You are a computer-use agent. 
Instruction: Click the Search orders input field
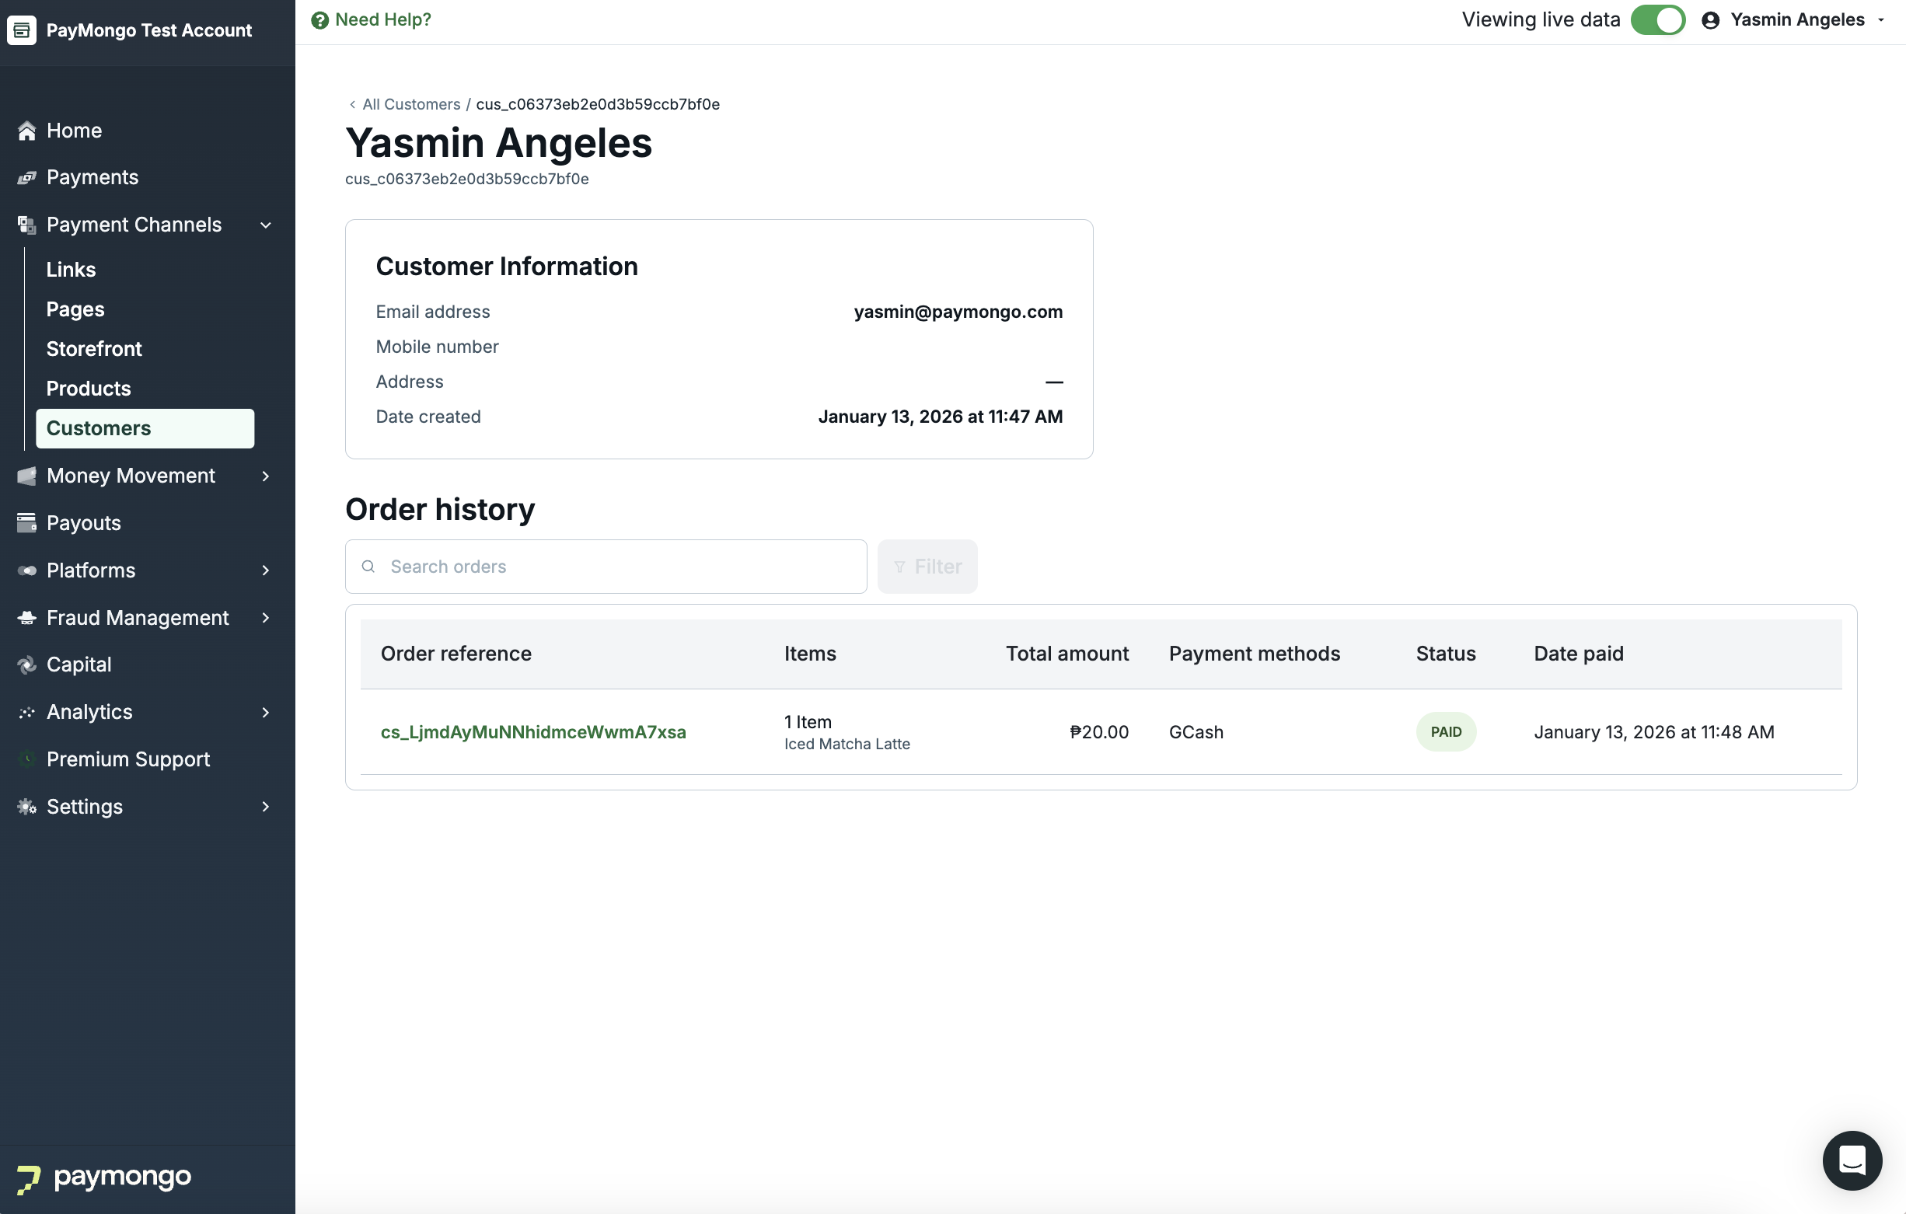tap(617, 567)
